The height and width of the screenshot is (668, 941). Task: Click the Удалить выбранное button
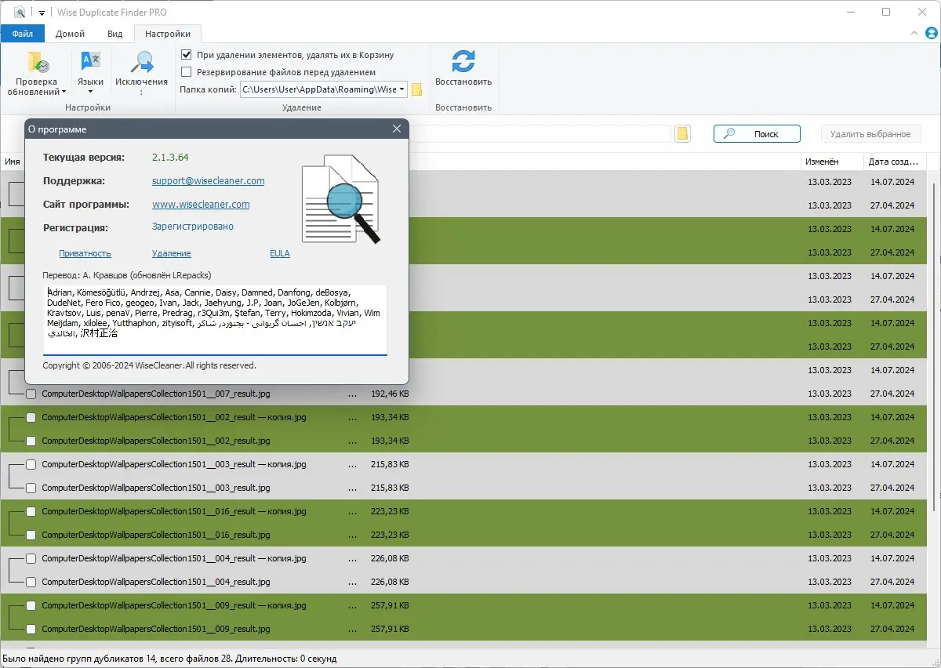870,134
